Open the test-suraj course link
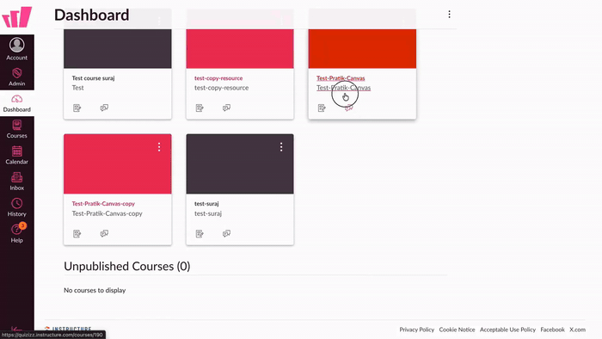This screenshot has height=339, width=602. [x=206, y=203]
